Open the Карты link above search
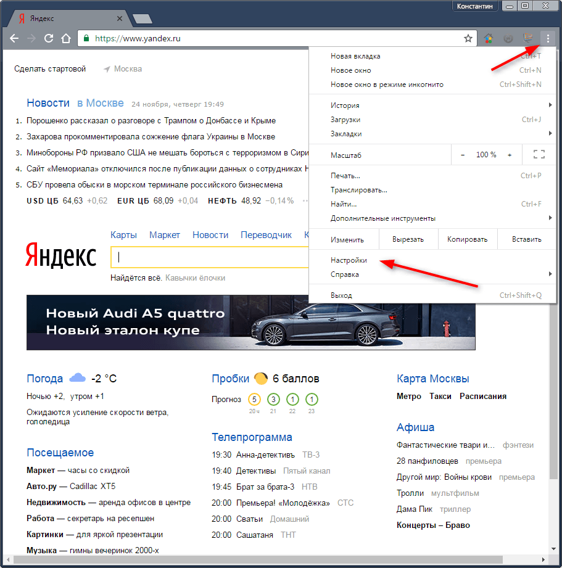 point(123,235)
